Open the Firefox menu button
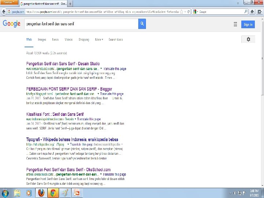This screenshot has width=264, height=198. (x=9, y=2)
